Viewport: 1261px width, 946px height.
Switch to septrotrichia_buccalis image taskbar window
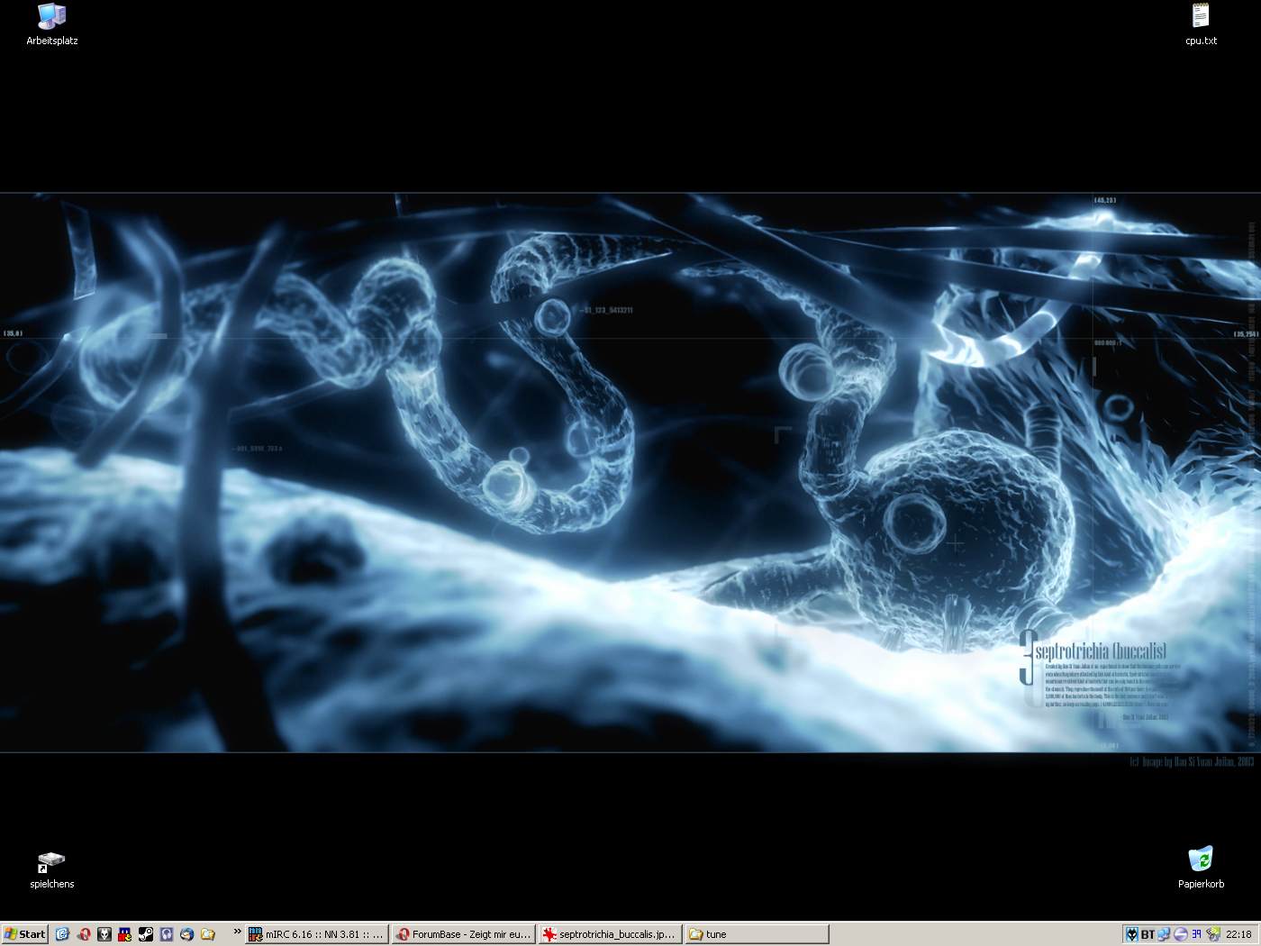pos(610,934)
